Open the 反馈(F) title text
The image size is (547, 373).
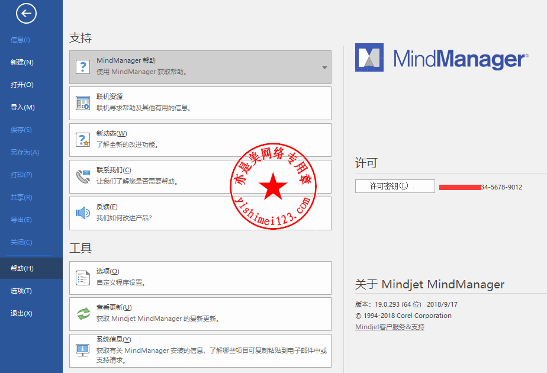point(107,207)
